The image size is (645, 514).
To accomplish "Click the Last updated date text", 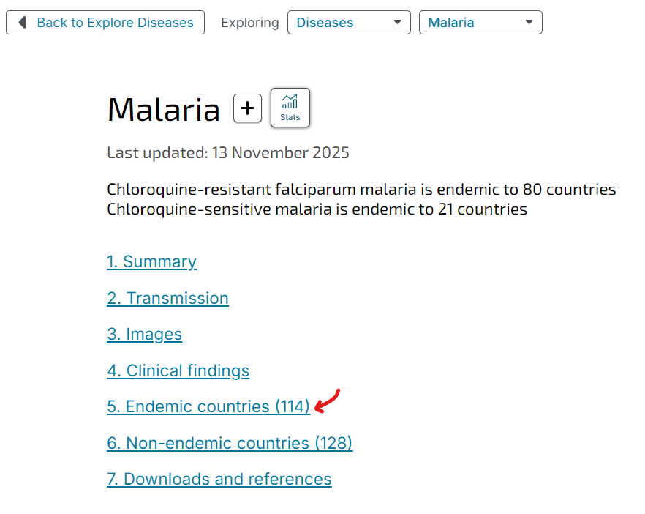I will tap(227, 153).
